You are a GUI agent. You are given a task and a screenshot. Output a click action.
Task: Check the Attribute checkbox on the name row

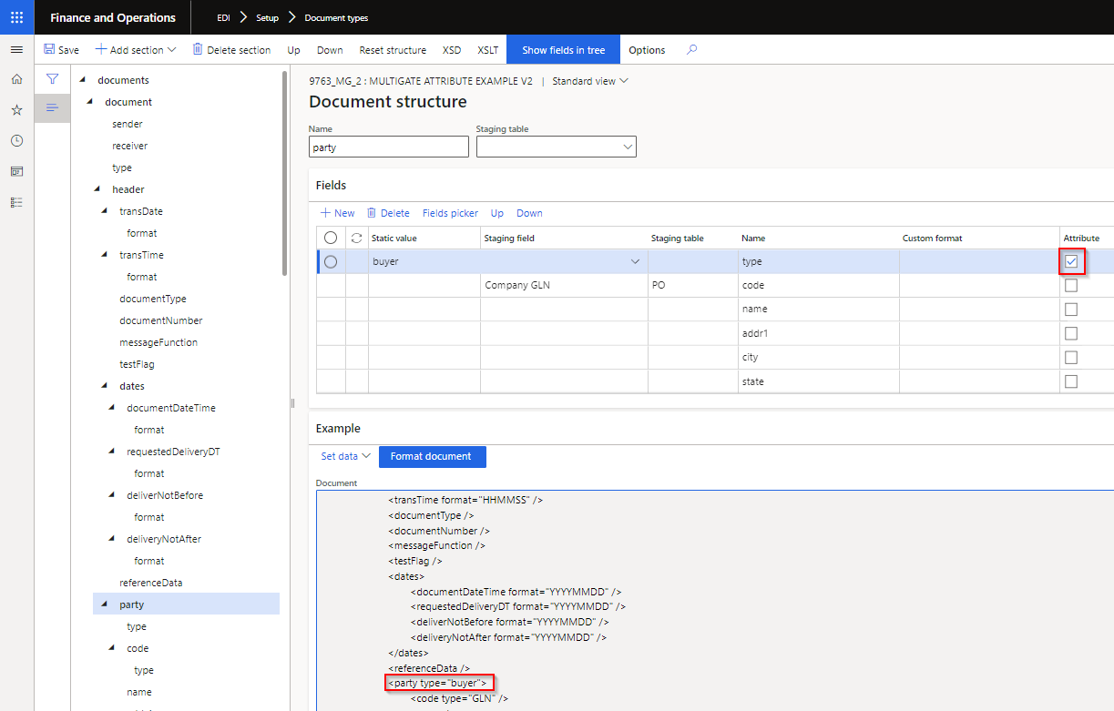coord(1070,309)
